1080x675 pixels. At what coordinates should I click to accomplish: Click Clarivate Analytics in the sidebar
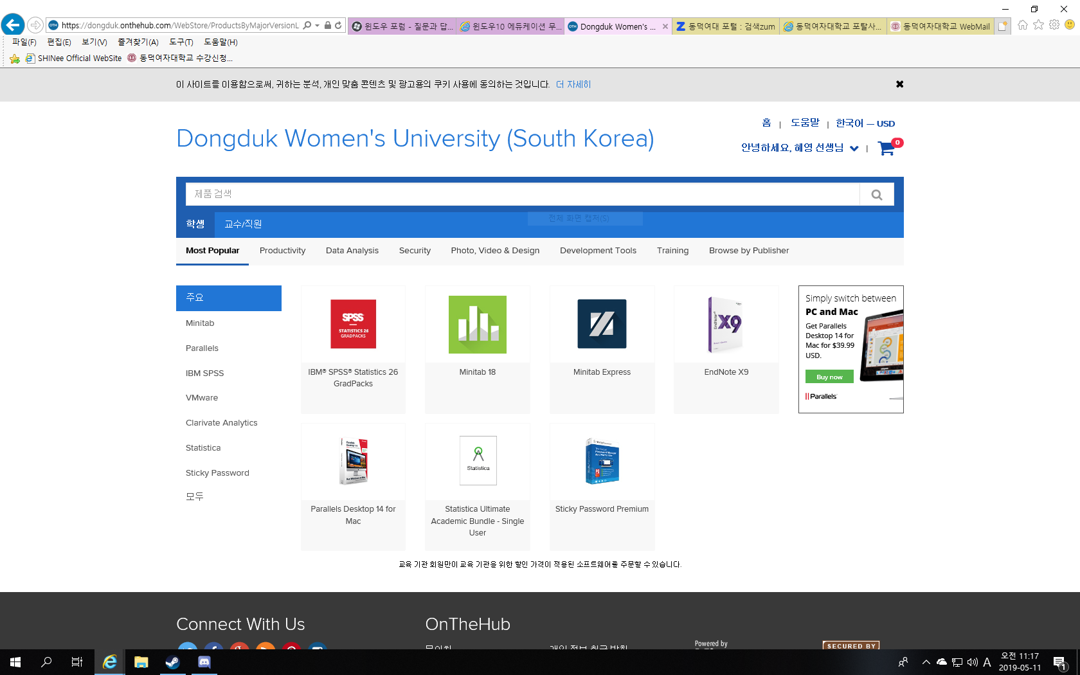221,423
